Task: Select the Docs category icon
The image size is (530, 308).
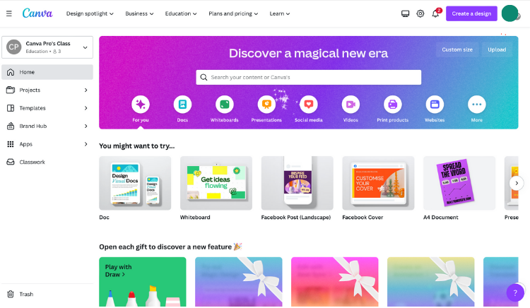Action: click(182, 105)
